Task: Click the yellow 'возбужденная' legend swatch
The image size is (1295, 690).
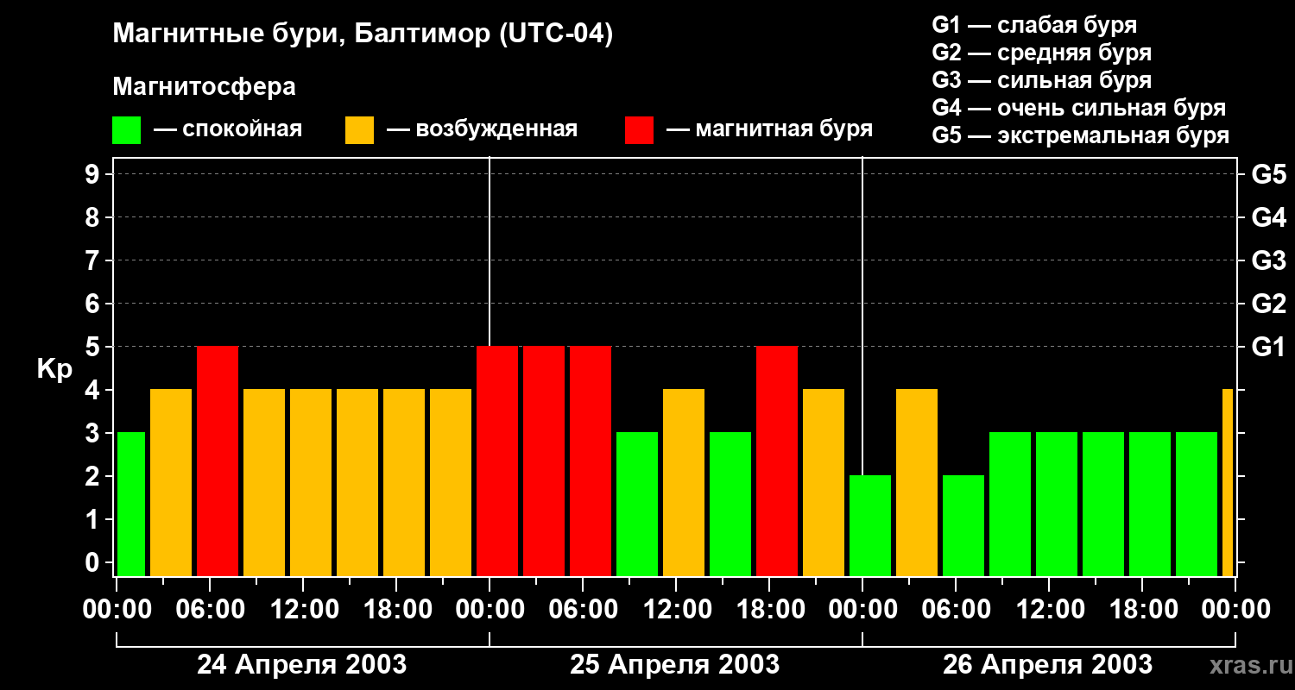Action: tap(359, 130)
